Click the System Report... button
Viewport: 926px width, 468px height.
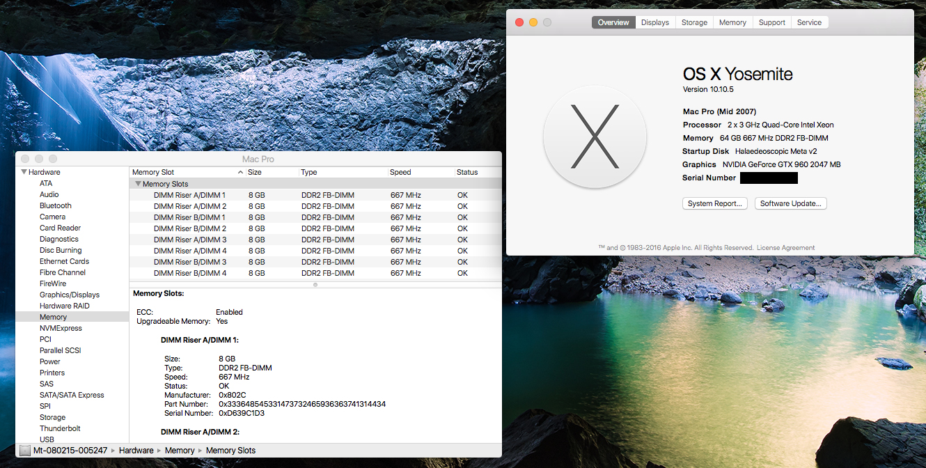(x=715, y=203)
